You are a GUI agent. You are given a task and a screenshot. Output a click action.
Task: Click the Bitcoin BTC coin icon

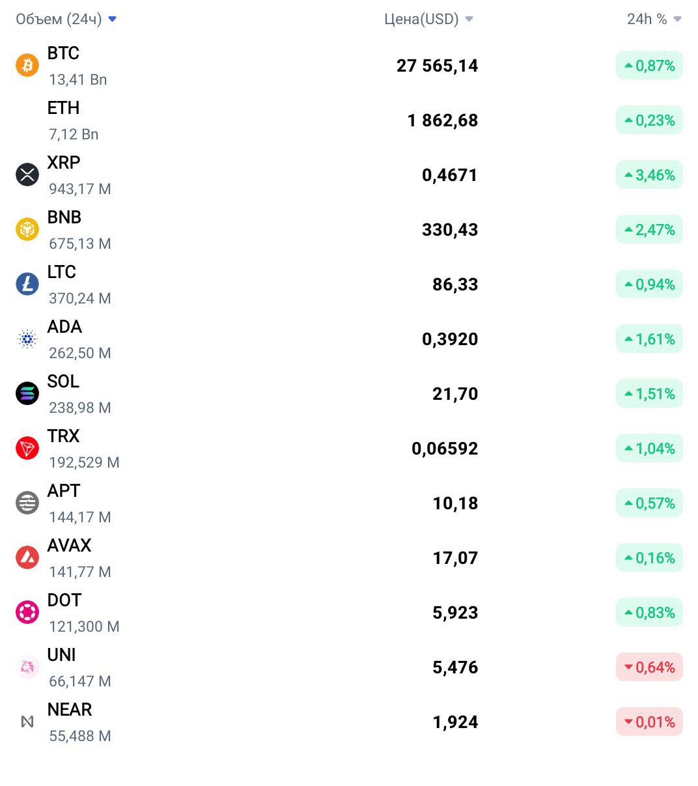[x=27, y=65]
